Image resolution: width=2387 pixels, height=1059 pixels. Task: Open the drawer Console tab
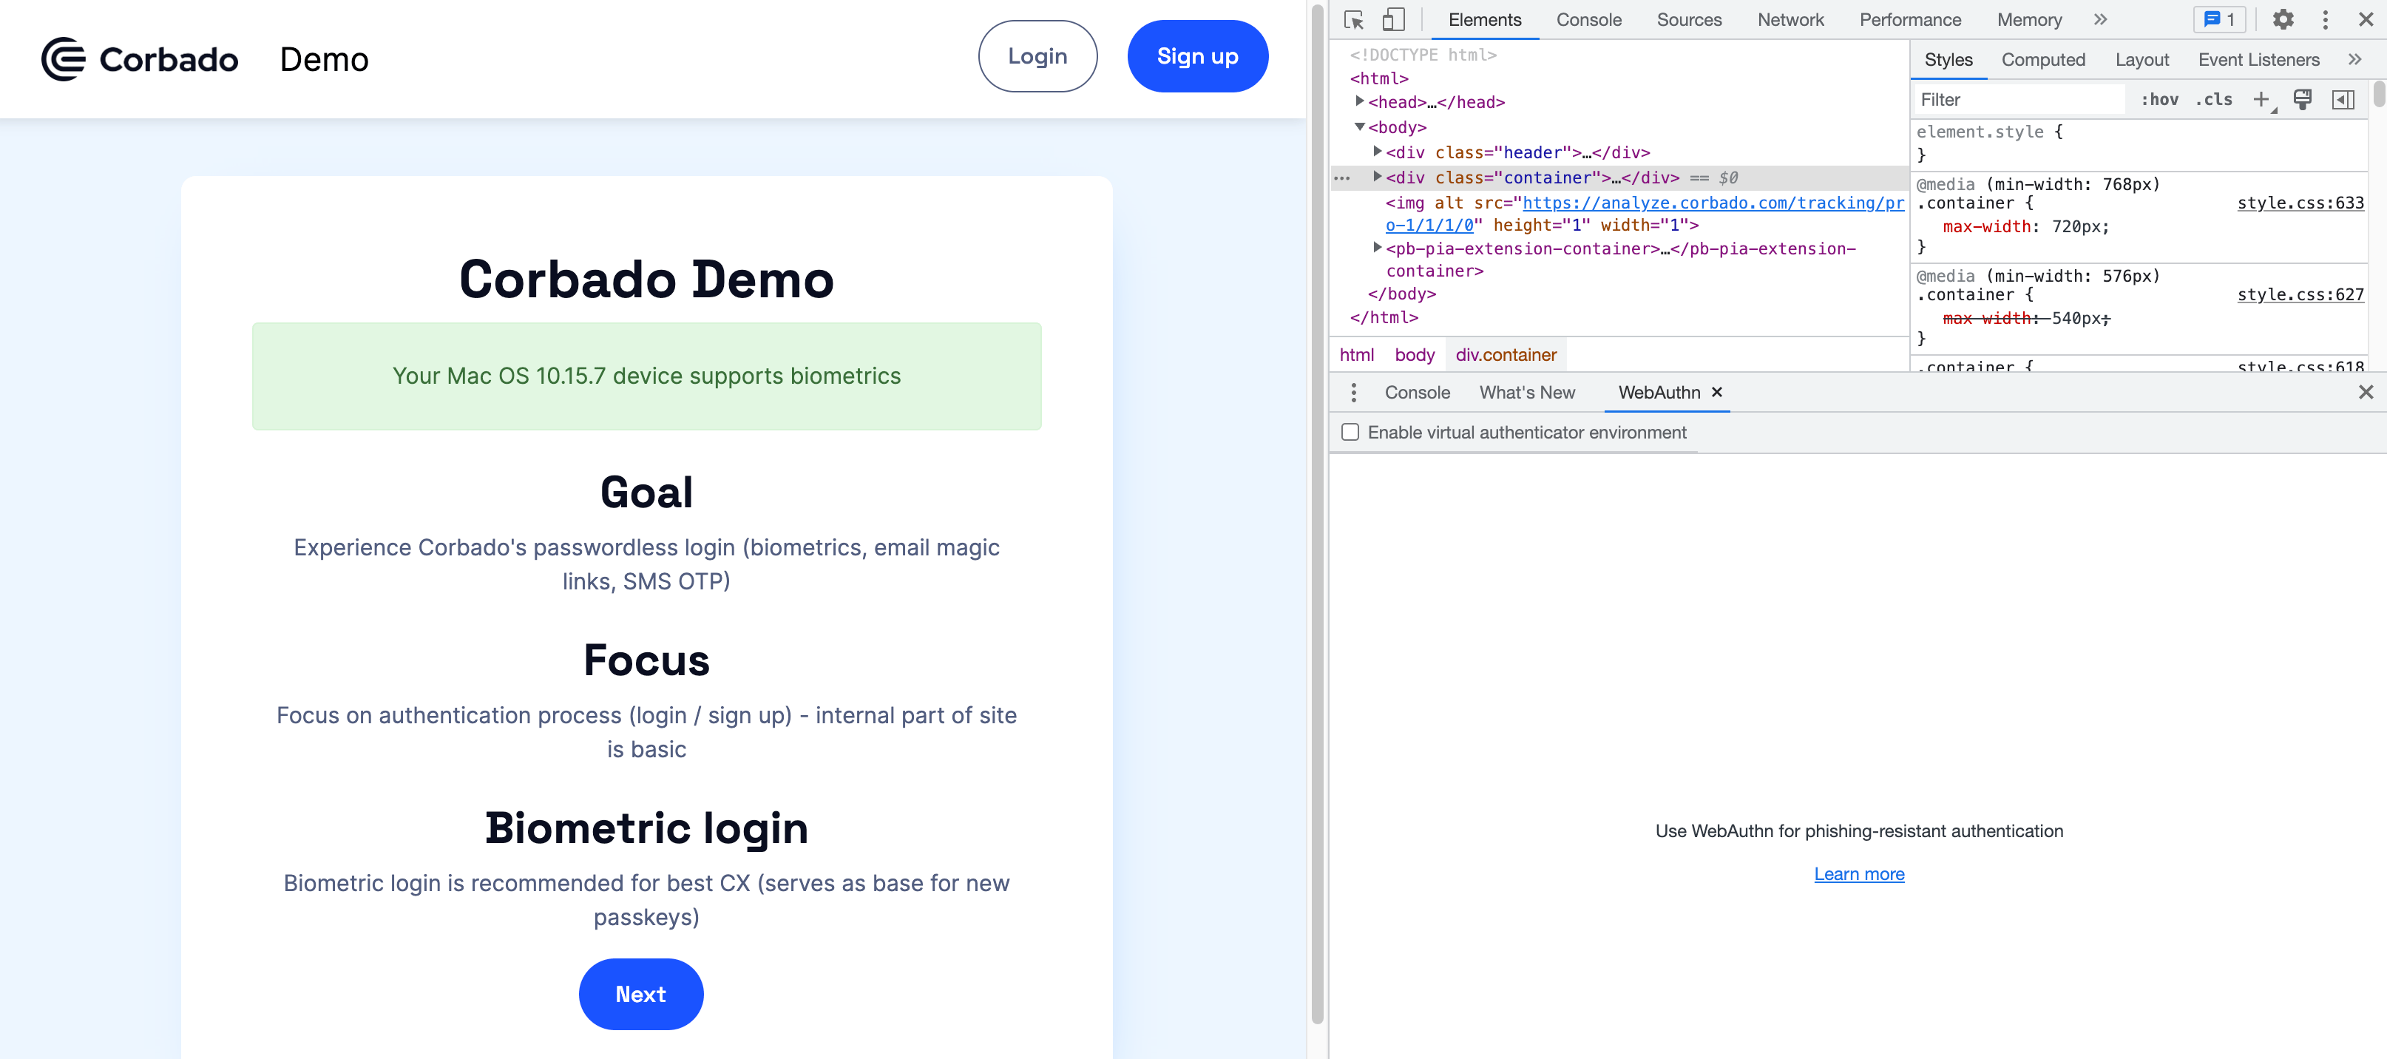[1417, 393]
